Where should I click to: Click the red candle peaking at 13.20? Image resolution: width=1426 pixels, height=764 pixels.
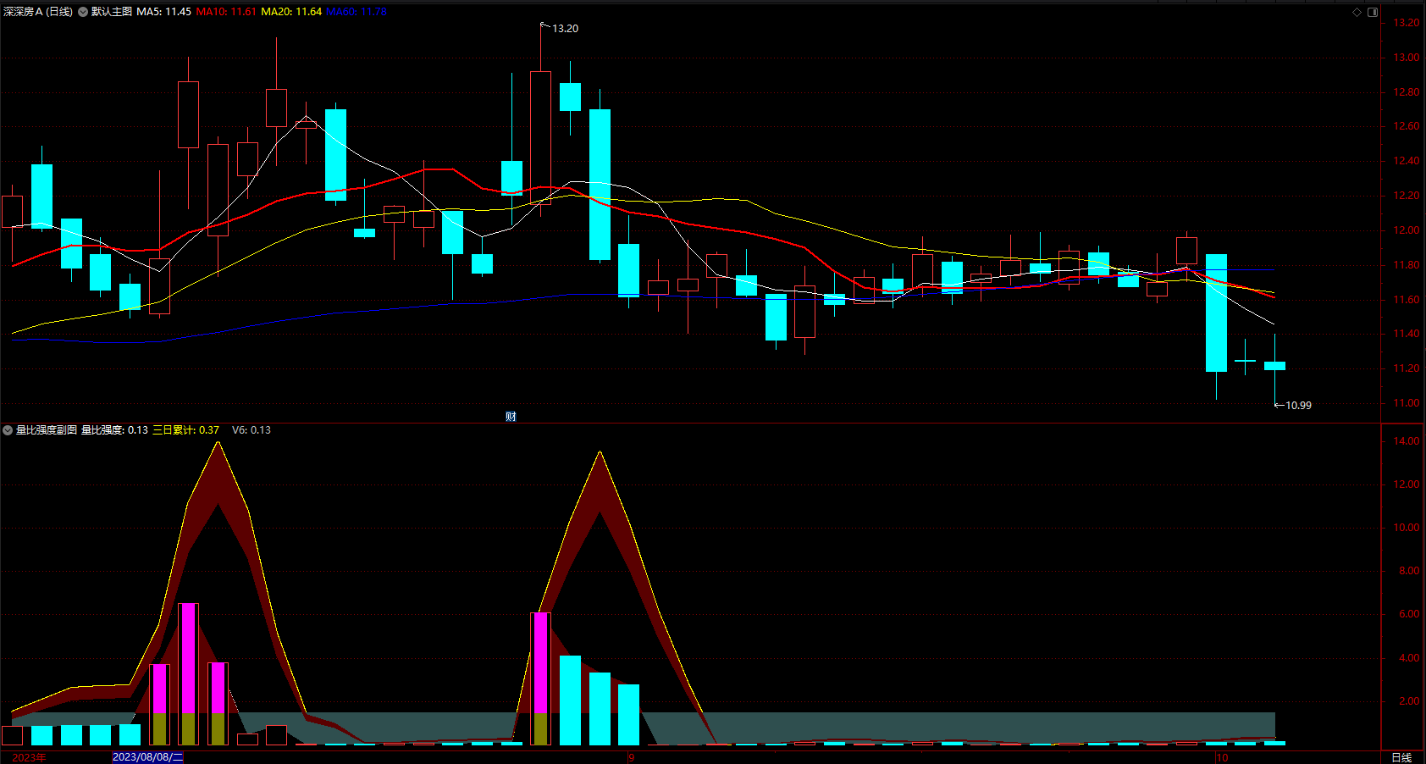pyautogui.click(x=540, y=137)
